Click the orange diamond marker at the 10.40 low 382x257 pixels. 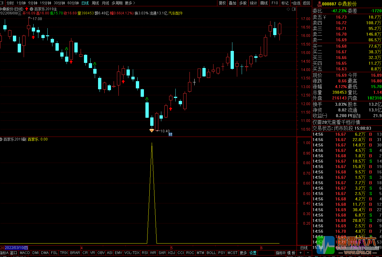[x=152, y=131]
